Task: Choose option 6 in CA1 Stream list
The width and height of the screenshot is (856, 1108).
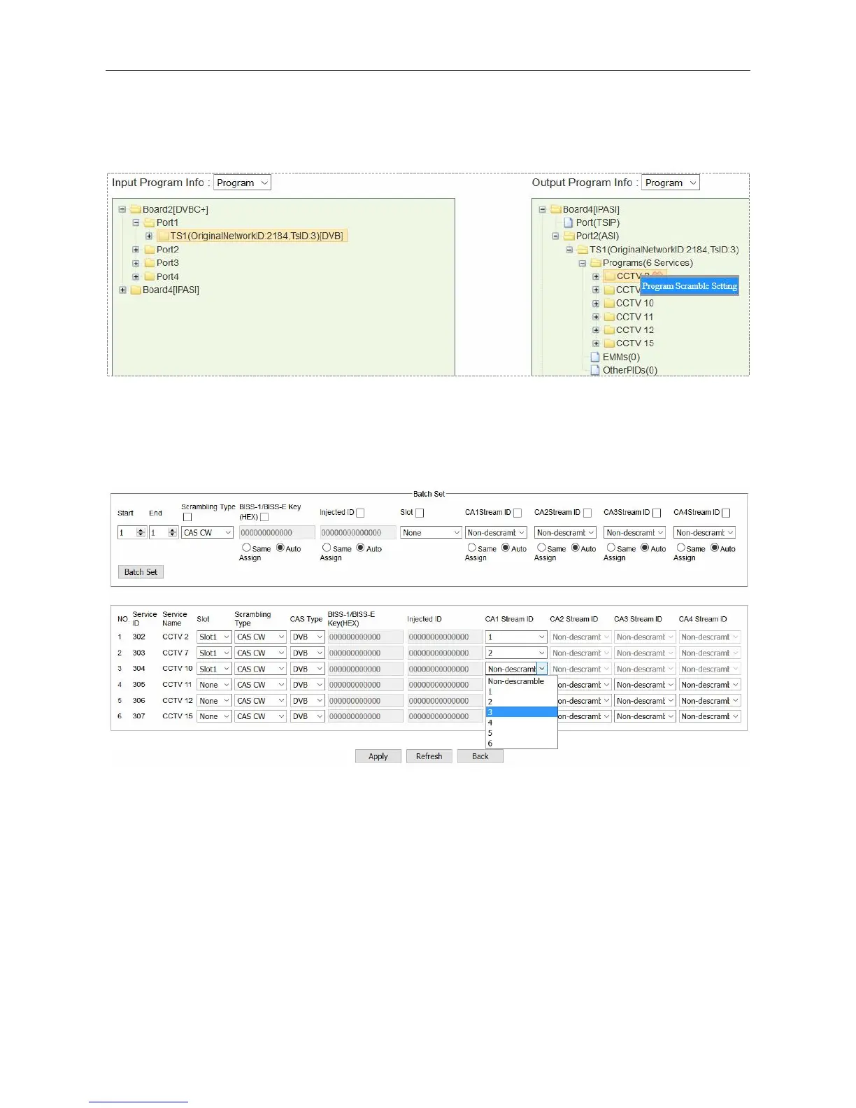Action: pos(522,744)
